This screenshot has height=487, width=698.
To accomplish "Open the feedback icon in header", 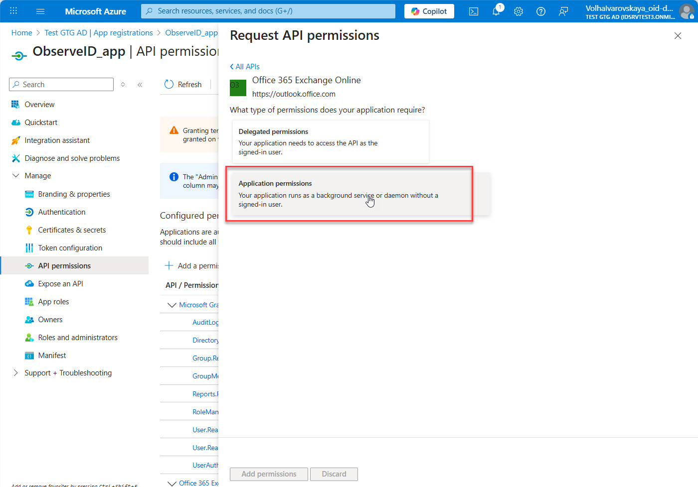I will click(x=563, y=11).
